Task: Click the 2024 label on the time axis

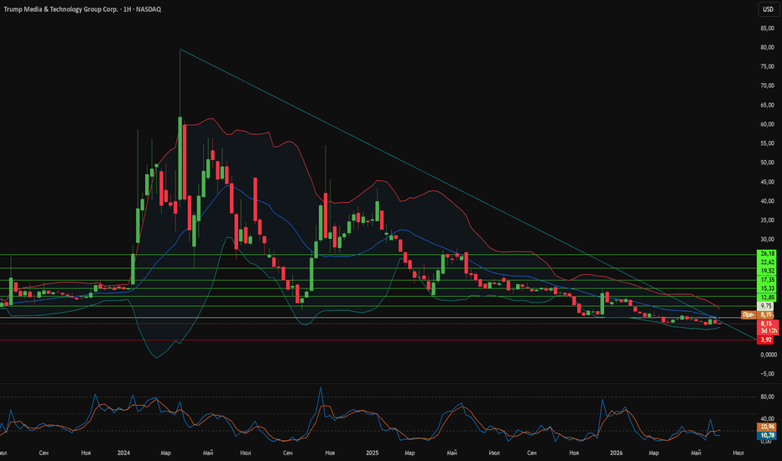Action: (x=123, y=453)
